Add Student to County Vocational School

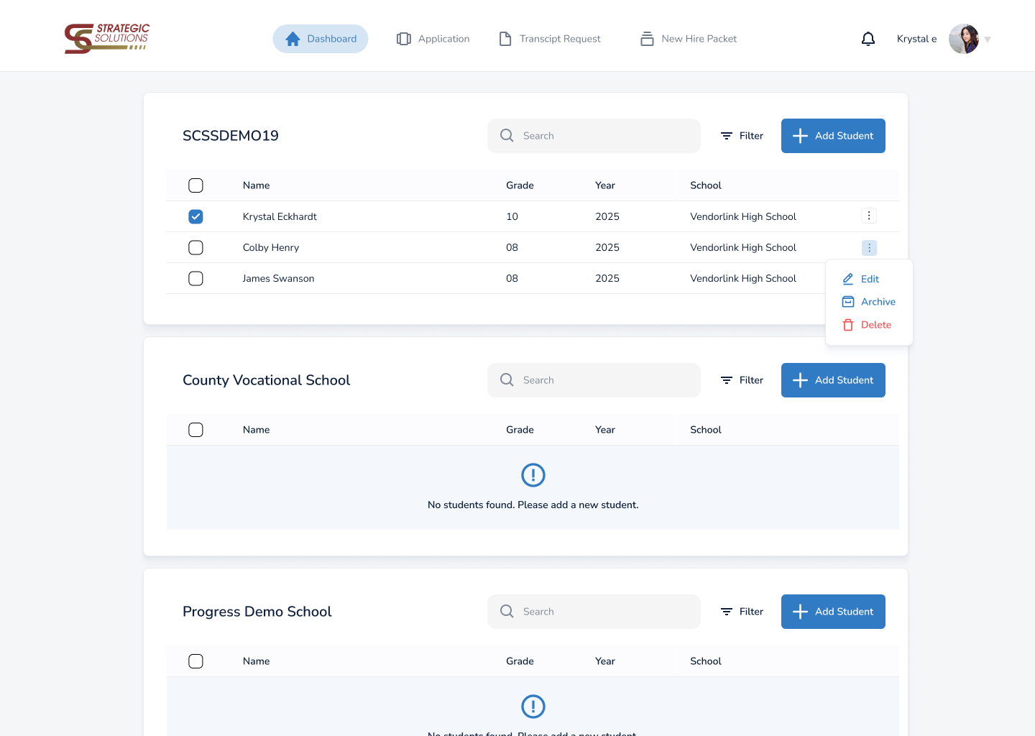coord(833,380)
